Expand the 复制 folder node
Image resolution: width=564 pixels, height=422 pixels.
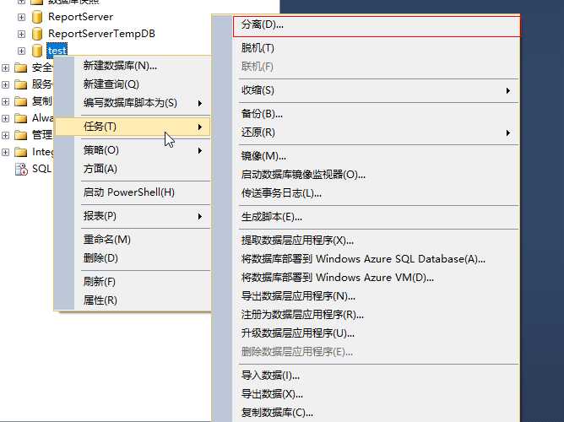tap(5, 101)
